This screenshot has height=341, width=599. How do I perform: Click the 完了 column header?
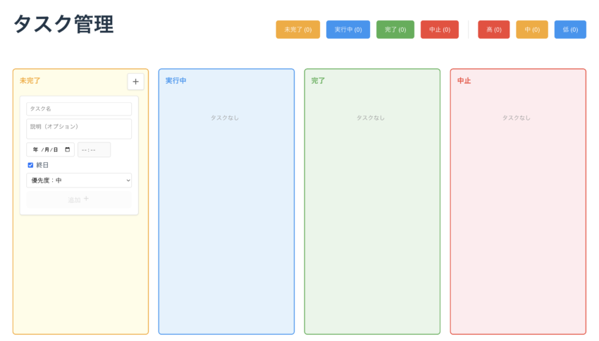pos(319,81)
